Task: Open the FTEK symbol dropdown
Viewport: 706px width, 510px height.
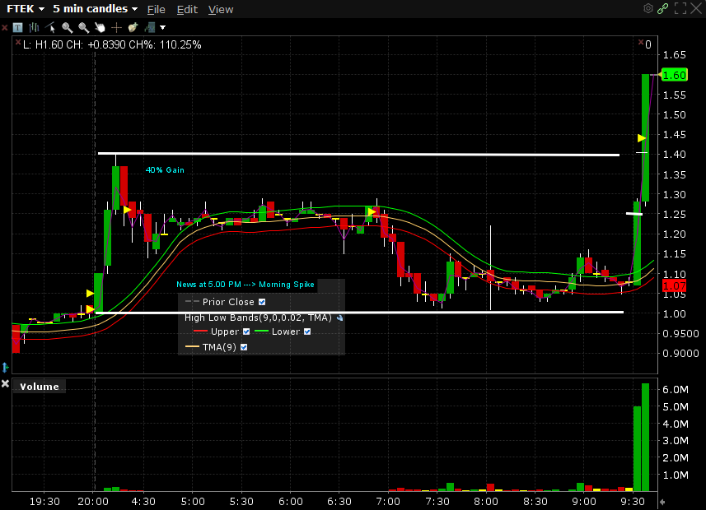Action: [26, 9]
